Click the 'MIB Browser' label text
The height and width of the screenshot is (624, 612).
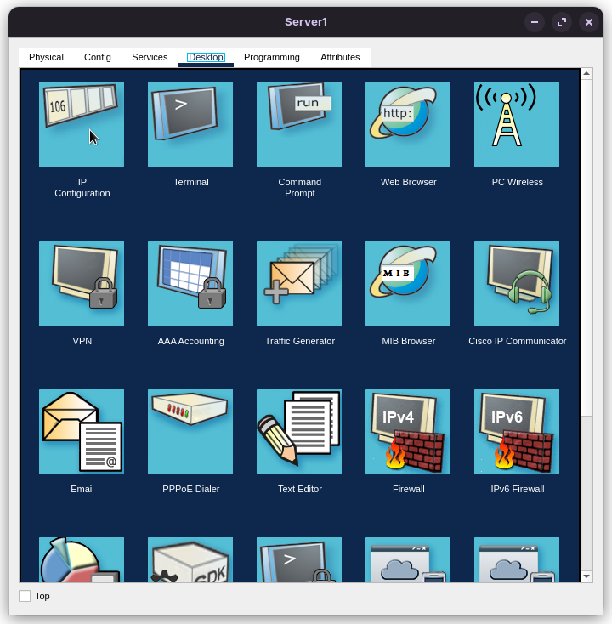tap(409, 341)
